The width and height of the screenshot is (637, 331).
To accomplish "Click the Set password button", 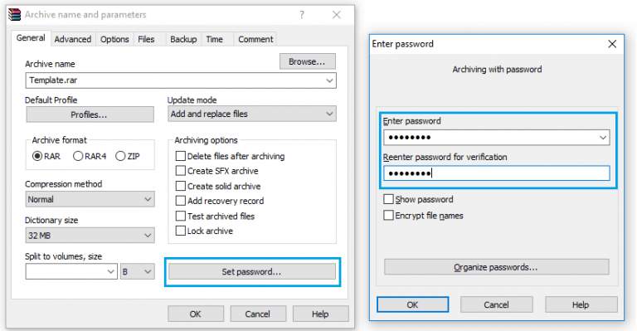I will click(252, 272).
